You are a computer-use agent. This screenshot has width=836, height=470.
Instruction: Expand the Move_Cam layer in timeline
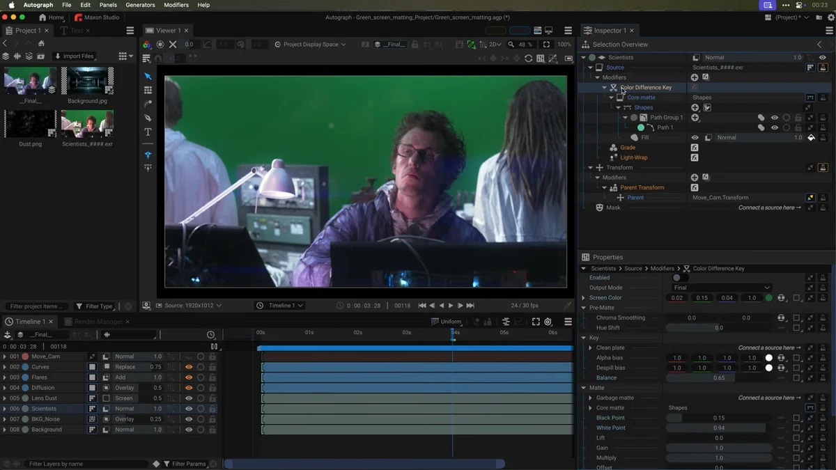coord(5,357)
